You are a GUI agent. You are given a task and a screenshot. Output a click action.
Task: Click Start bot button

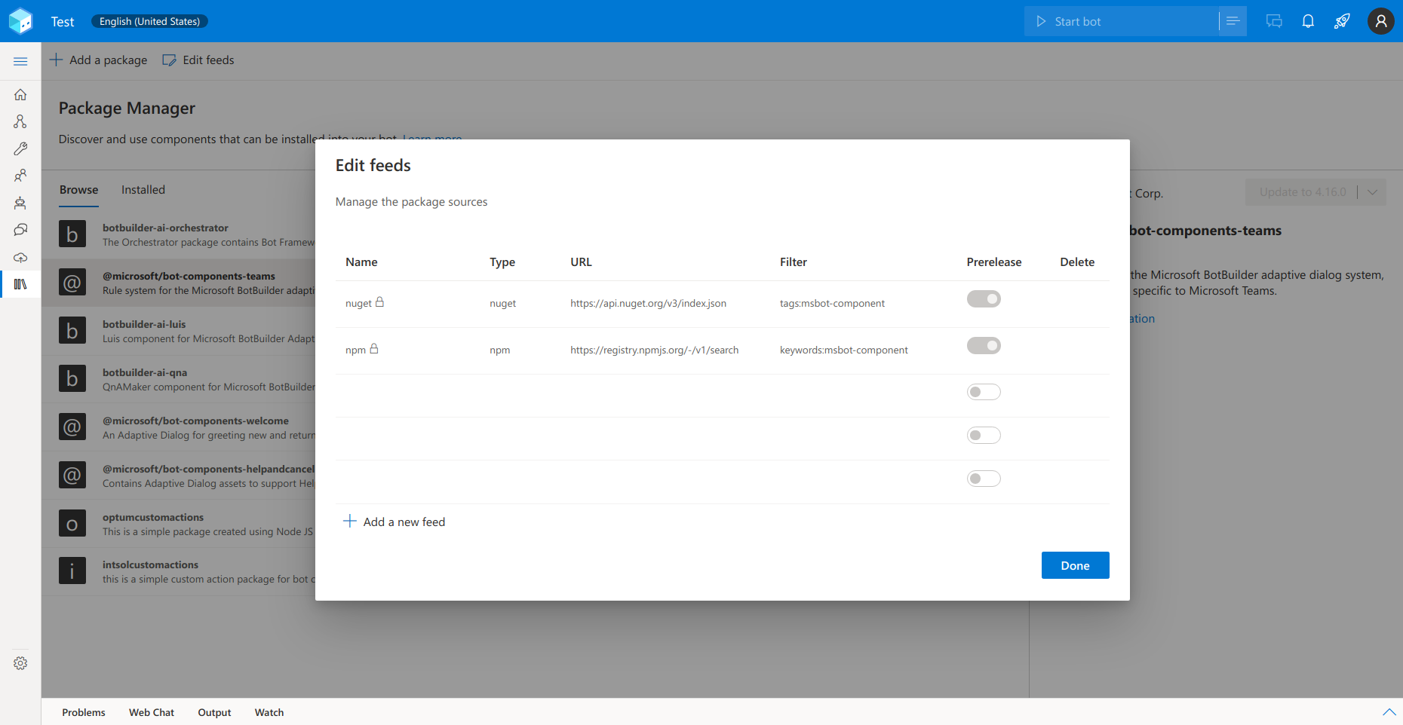[x=1122, y=21]
